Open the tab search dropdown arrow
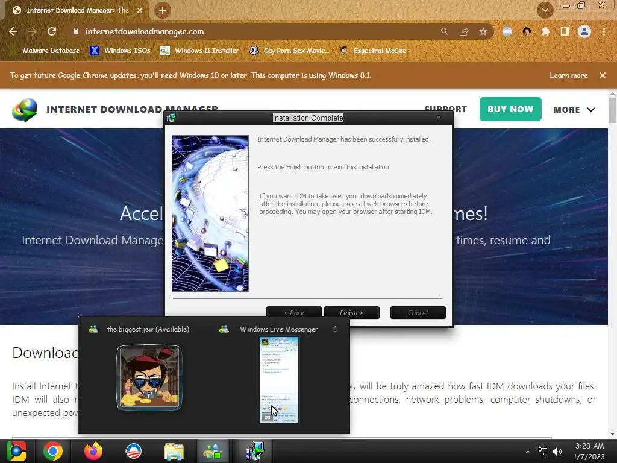 pos(545,10)
